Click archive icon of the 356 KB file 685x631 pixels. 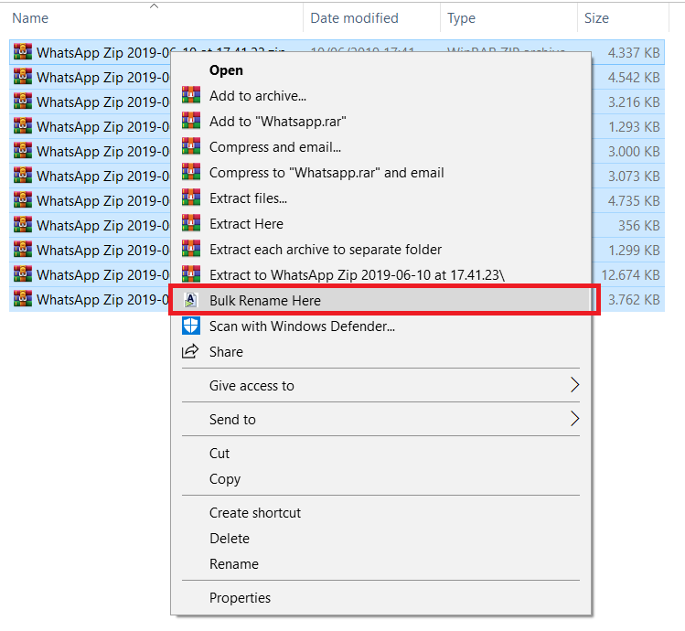pyautogui.click(x=23, y=225)
